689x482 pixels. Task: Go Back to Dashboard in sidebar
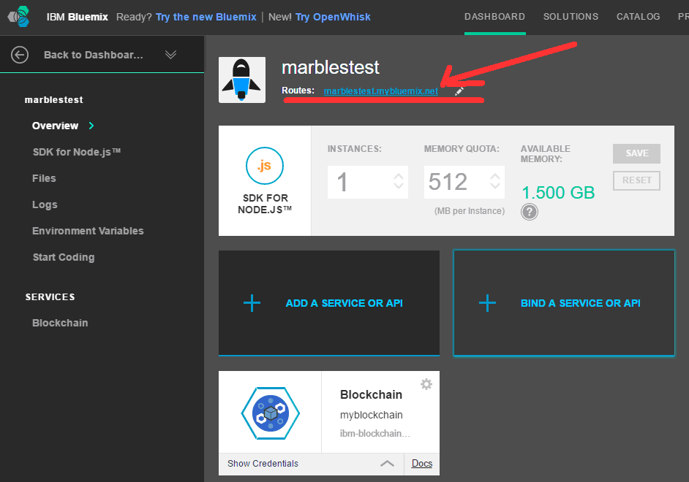tap(93, 55)
